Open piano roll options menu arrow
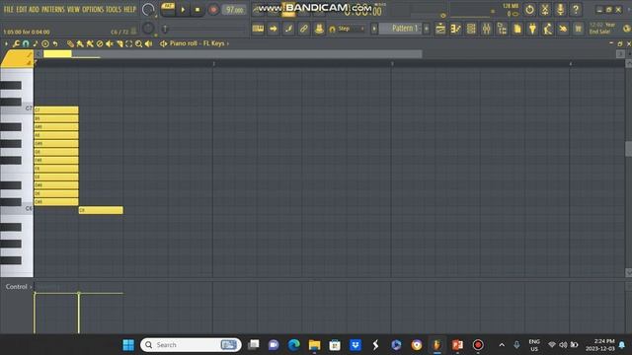This screenshot has width=632, height=355. pos(6,43)
